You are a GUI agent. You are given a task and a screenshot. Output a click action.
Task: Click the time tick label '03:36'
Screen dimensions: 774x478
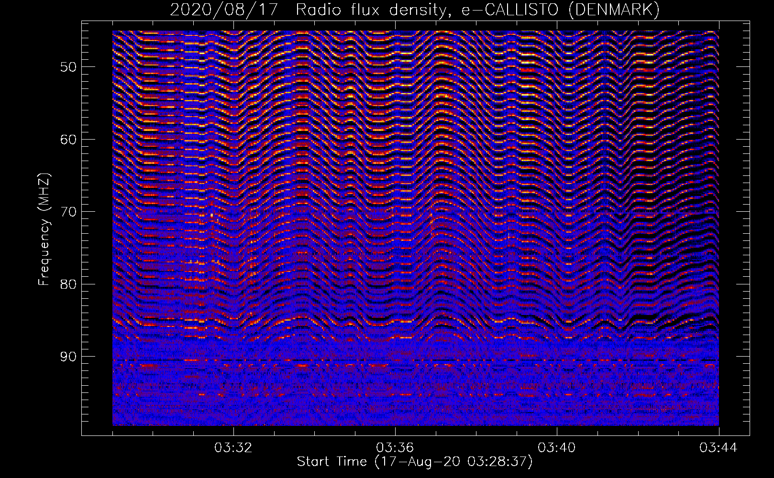[x=395, y=448]
